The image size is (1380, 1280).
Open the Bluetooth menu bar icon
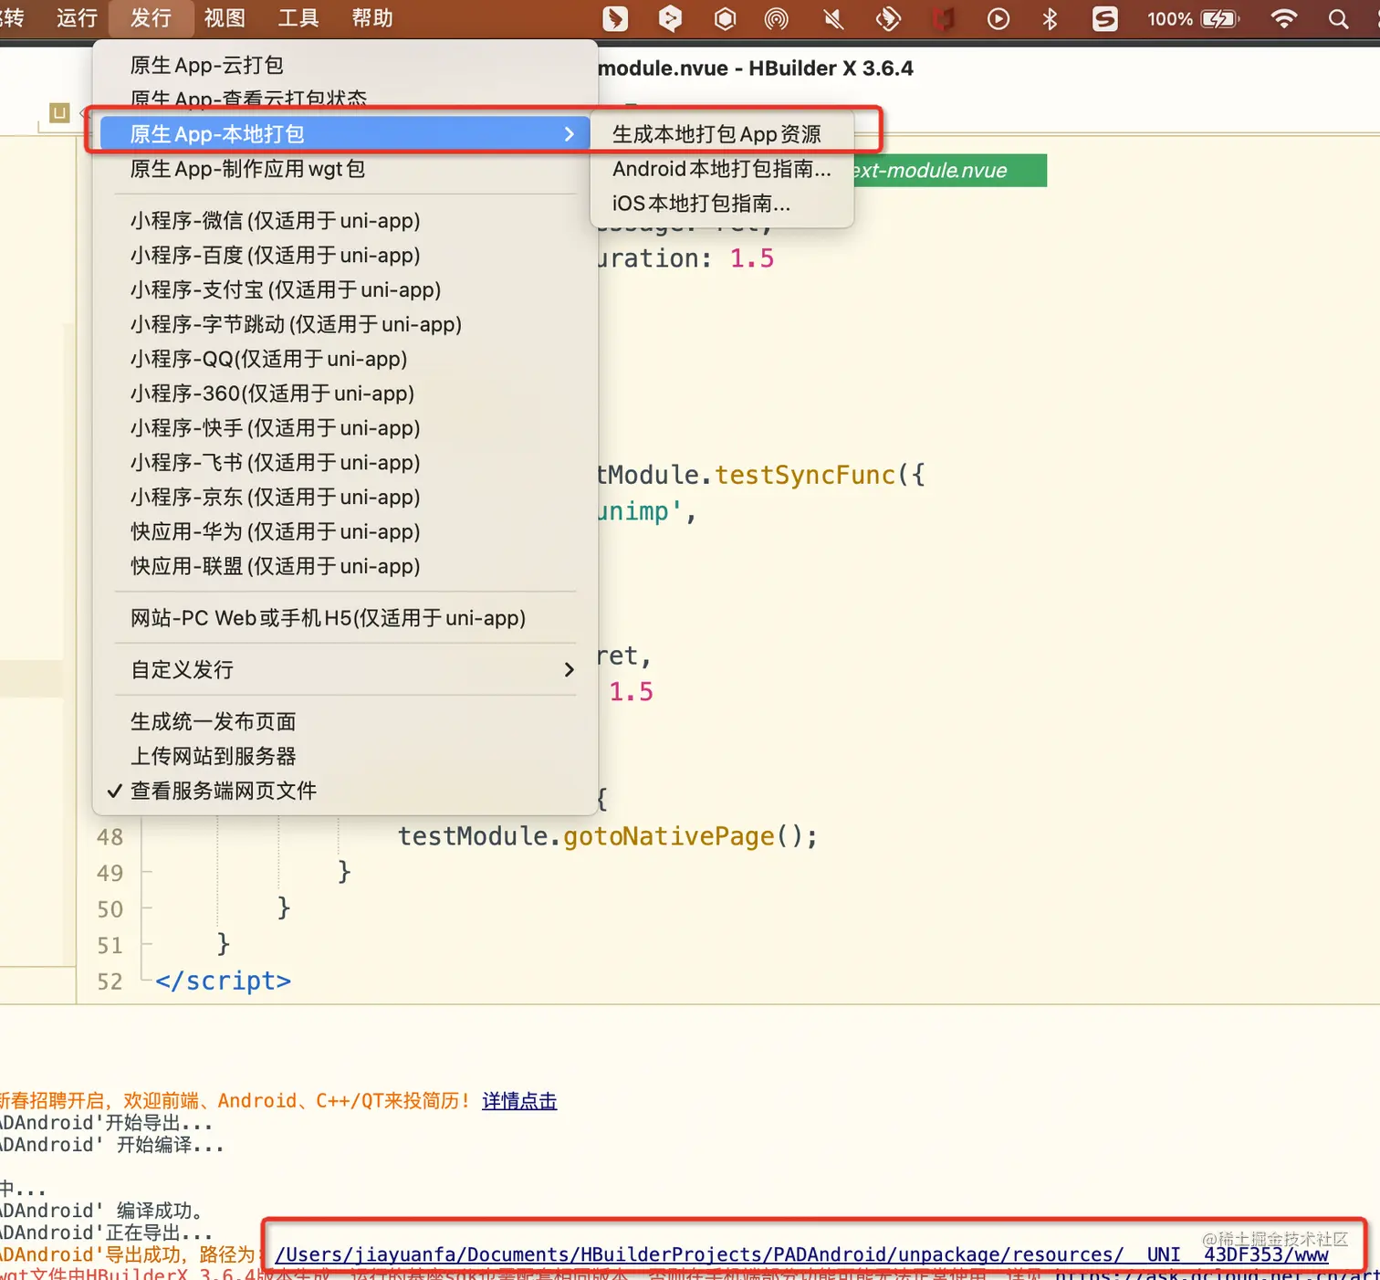click(1050, 18)
